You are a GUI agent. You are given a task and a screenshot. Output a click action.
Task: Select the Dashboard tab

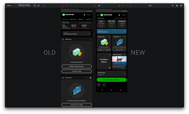(x=65, y=19)
